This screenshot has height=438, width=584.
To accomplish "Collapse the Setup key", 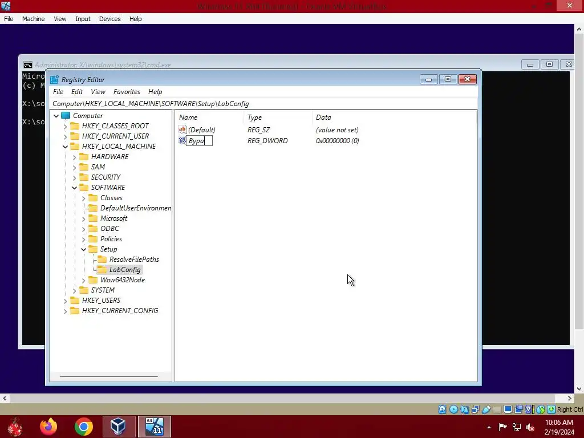I will [x=83, y=250].
